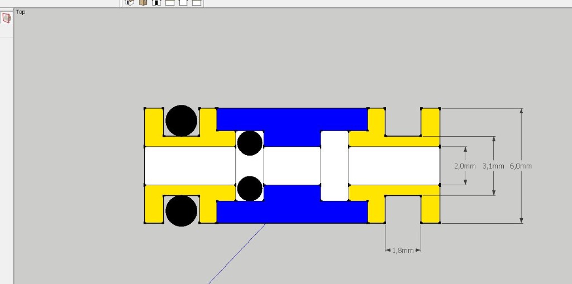Viewport: 572px width, 284px height.
Task: Click the Left view icon
Action: click(x=197, y=2)
